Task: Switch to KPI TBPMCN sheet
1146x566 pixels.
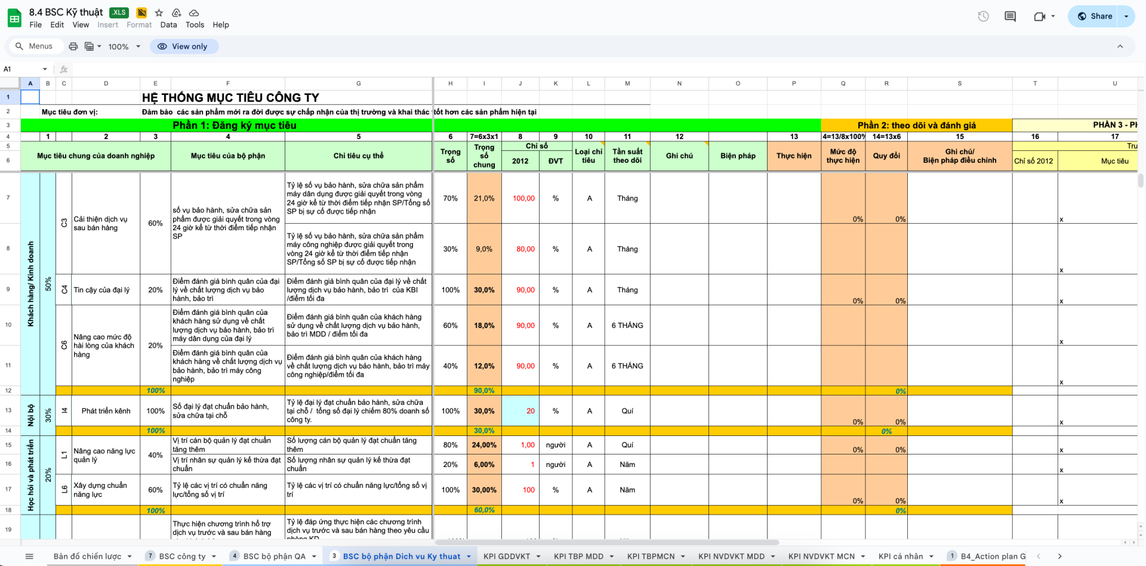Action: coord(651,556)
